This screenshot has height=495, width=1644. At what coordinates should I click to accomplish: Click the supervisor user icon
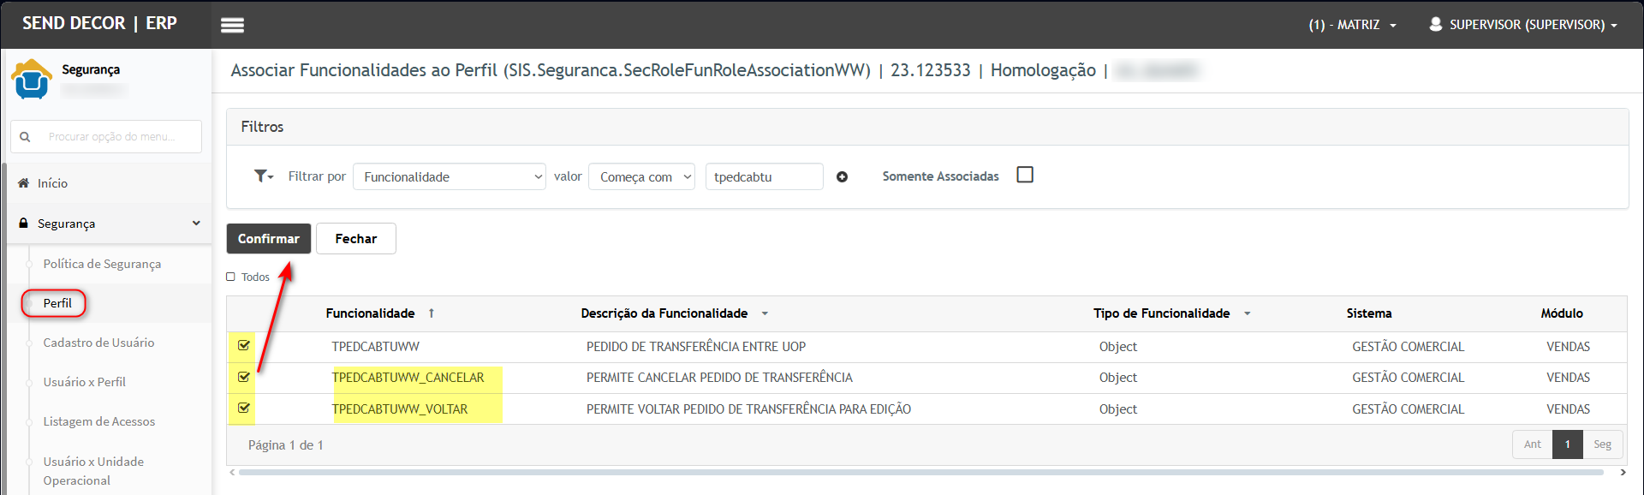1436,24
